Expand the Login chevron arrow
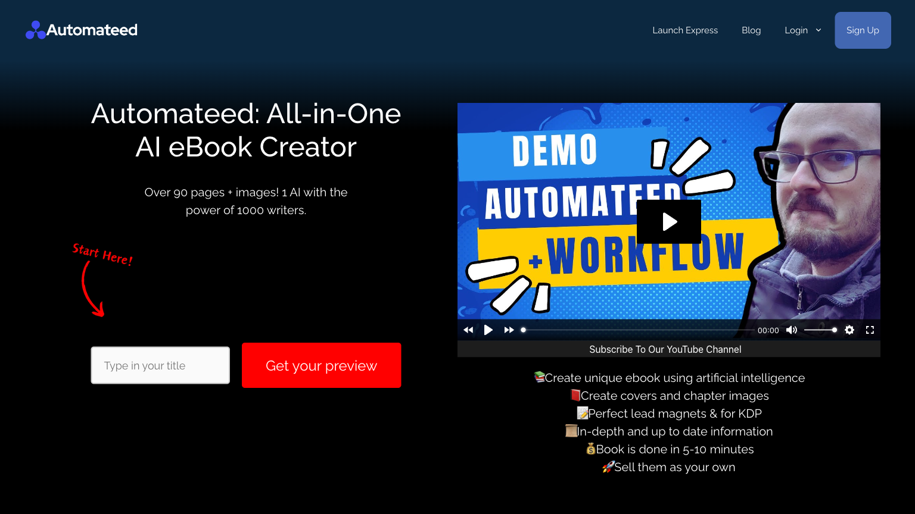Image resolution: width=915 pixels, height=514 pixels. pyautogui.click(x=818, y=30)
